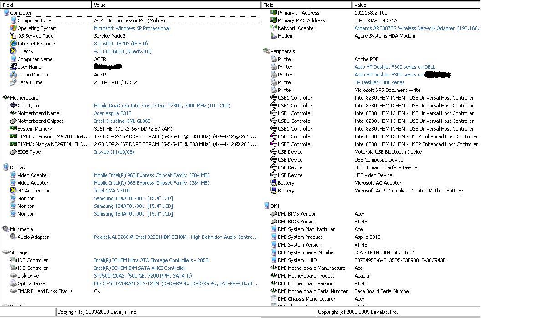542x318 pixels.
Task: Click the Disk Drive icon
Action: 13,276
